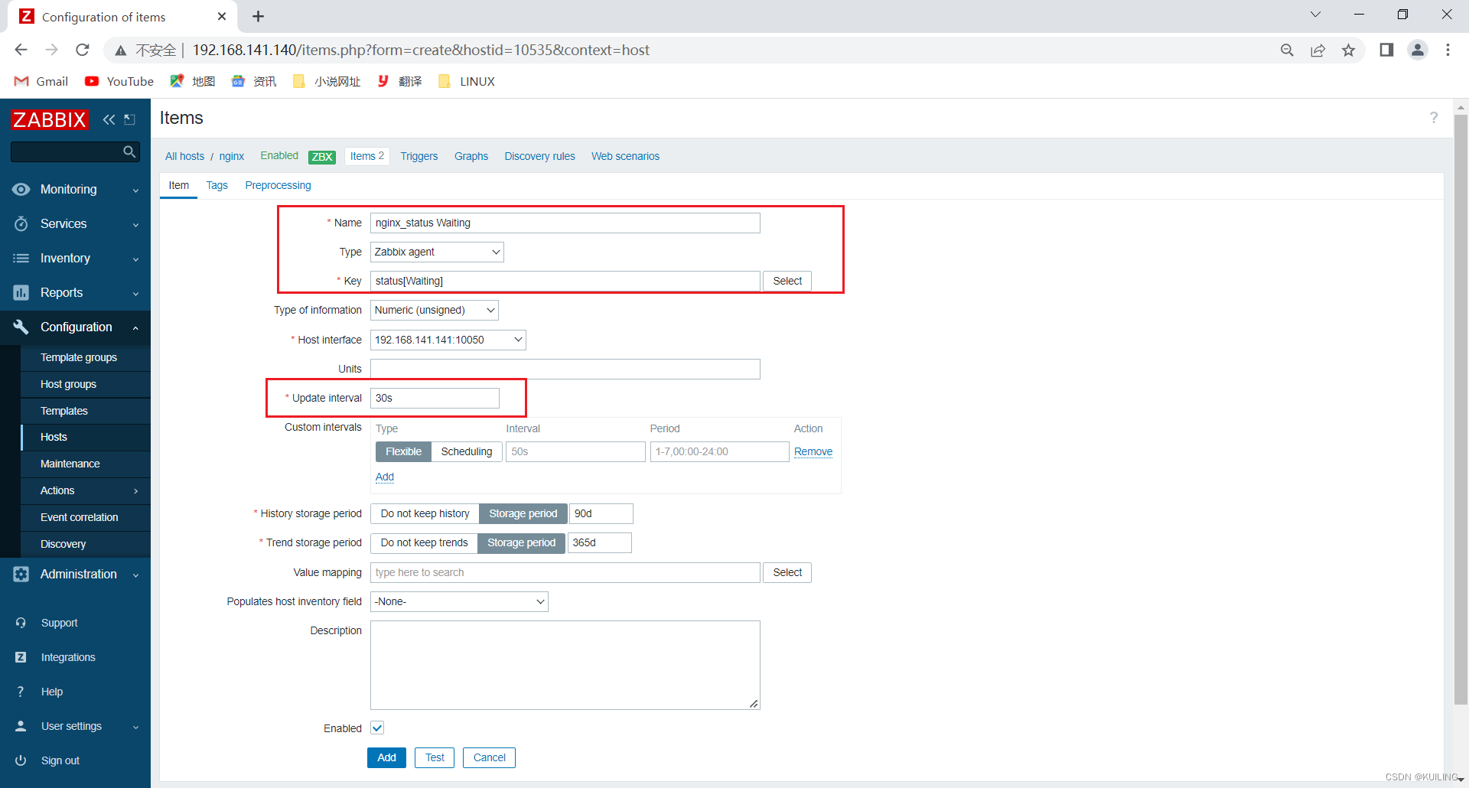Image resolution: width=1469 pixels, height=788 pixels.
Task: Click the Test button
Action: [x=435, y=757]
